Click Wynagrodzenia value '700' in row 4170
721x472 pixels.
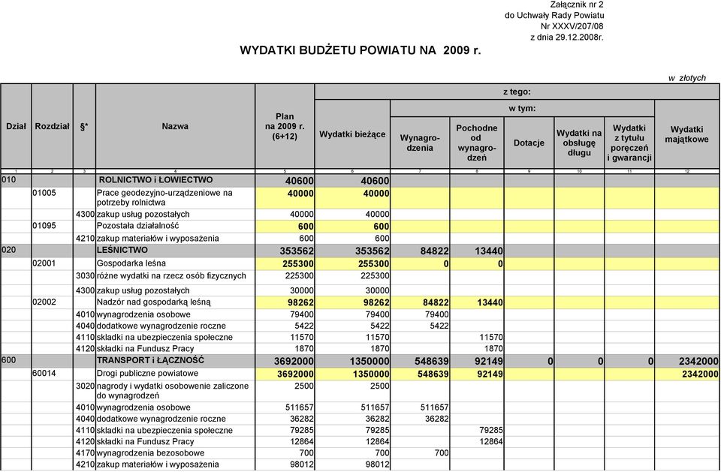click(442, 452)
